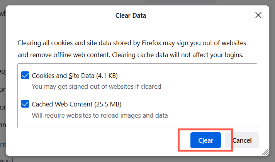Click the dialog resize grip corner
Screen dimensions: 275x162
(x=265, y=152)
